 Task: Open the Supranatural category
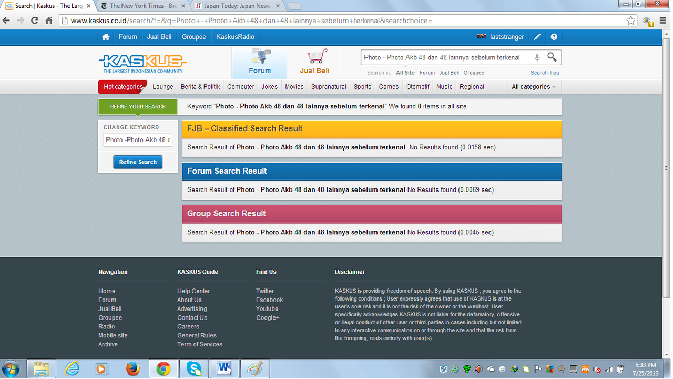coord(329,87)
